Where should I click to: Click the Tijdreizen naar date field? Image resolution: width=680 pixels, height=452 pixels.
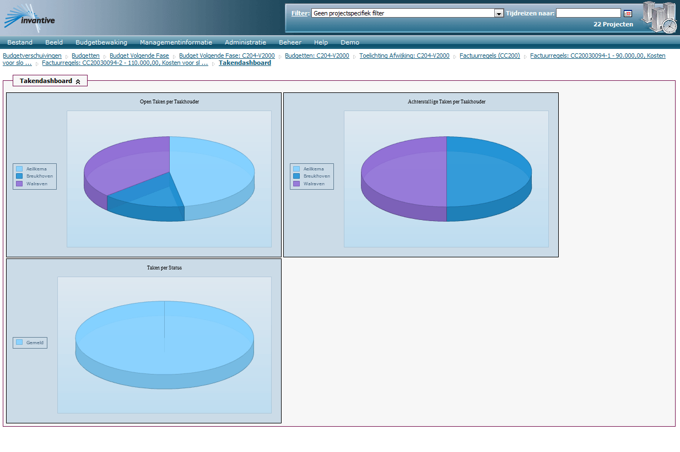[588, 13]
